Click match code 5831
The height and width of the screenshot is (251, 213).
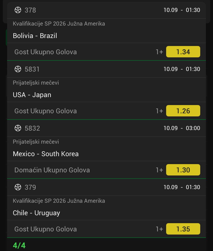pos(32,69)
